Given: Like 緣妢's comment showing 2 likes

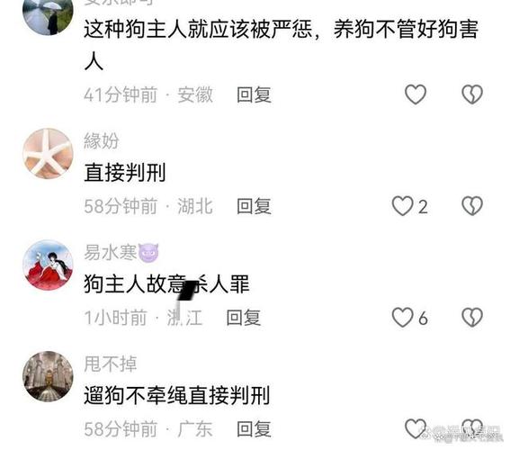Looking at the screenshot, I should click(403, 205).
